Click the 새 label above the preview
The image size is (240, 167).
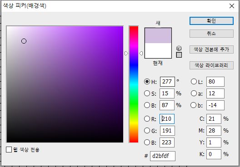click(158, 23)
